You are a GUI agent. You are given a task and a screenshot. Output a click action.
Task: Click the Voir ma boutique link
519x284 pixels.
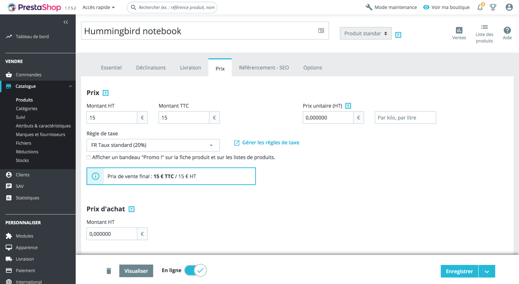[450, 7]
